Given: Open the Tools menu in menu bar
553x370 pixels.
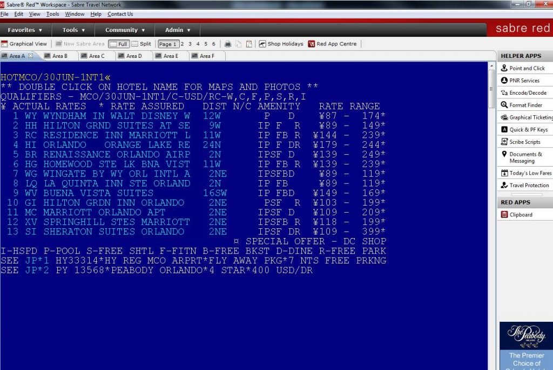Looking at the screenshot, I should [x=52, y=14].
